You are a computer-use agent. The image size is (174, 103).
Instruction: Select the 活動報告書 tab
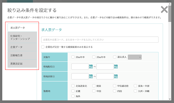(x=22, y=55)
